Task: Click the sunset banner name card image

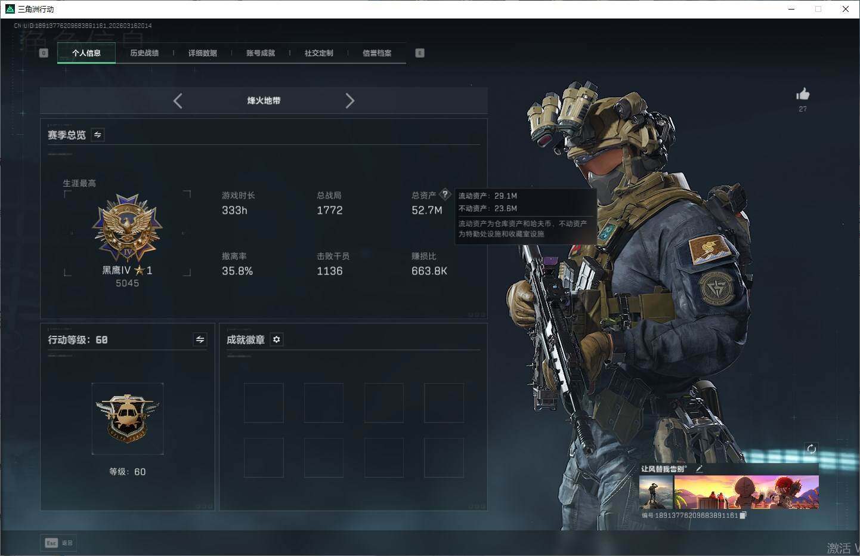Action: tap(746, 492)
